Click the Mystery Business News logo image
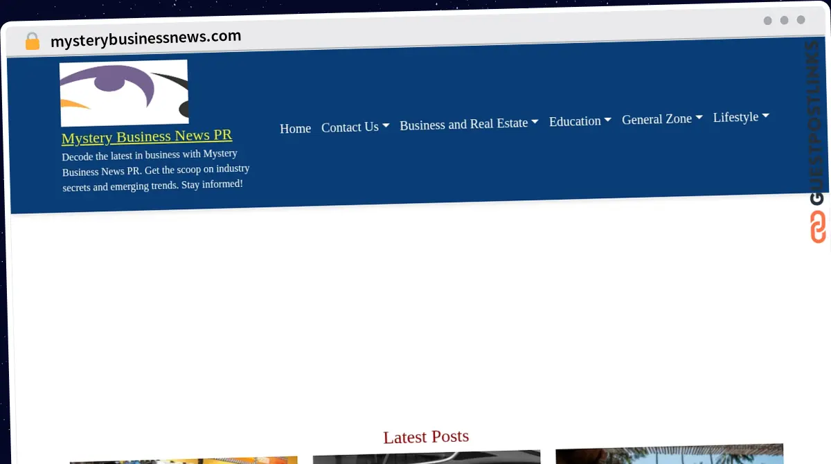This screenshot has width=831, height=464. [124, 93]
